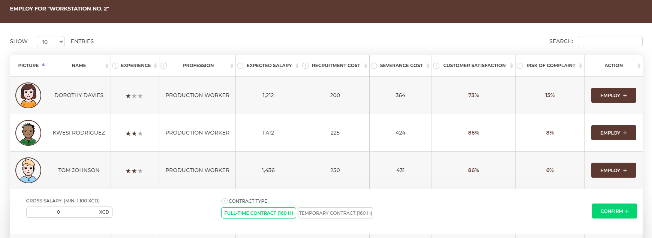Click info icon next to Contract Type

[224, 201]
